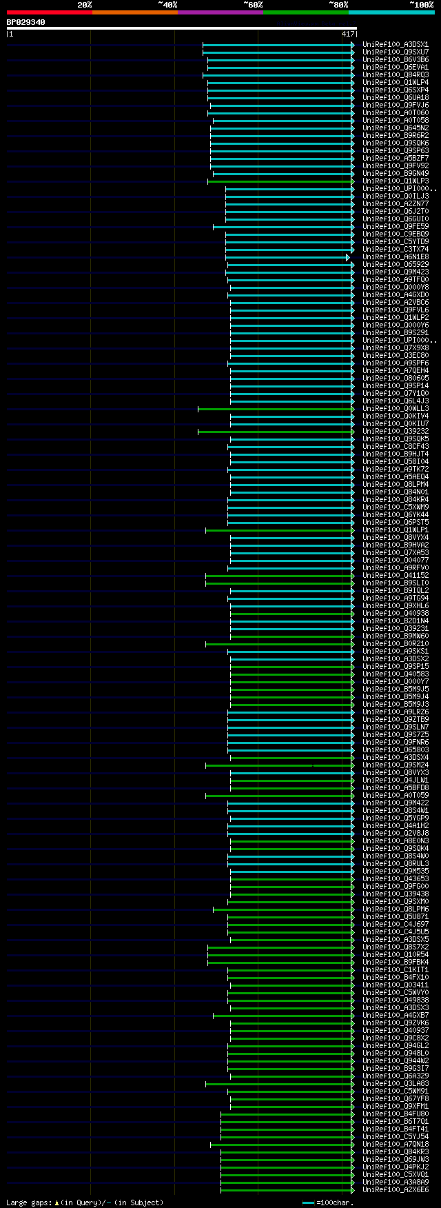This screenshot has height=1208, width=441.
Task: Select the UniRef100_Q84KR4 label
Action: 396,500
